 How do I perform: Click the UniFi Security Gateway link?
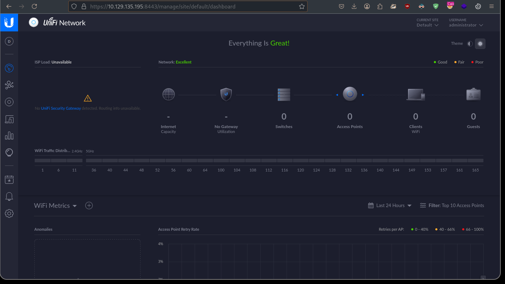coord(61,108)
